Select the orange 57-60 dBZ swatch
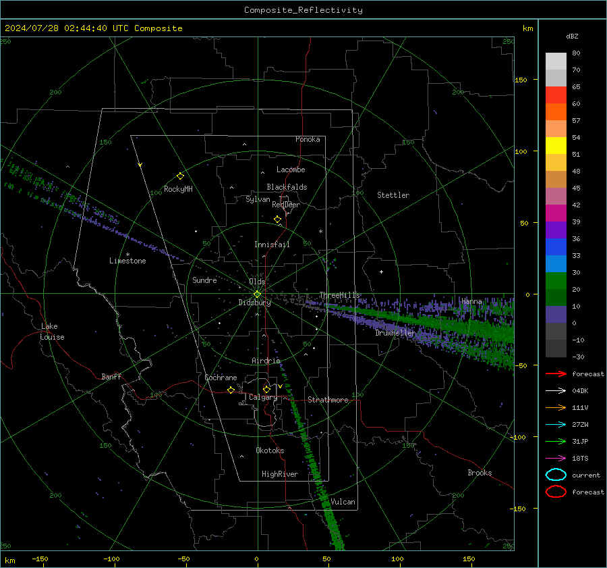 (556, 112)
